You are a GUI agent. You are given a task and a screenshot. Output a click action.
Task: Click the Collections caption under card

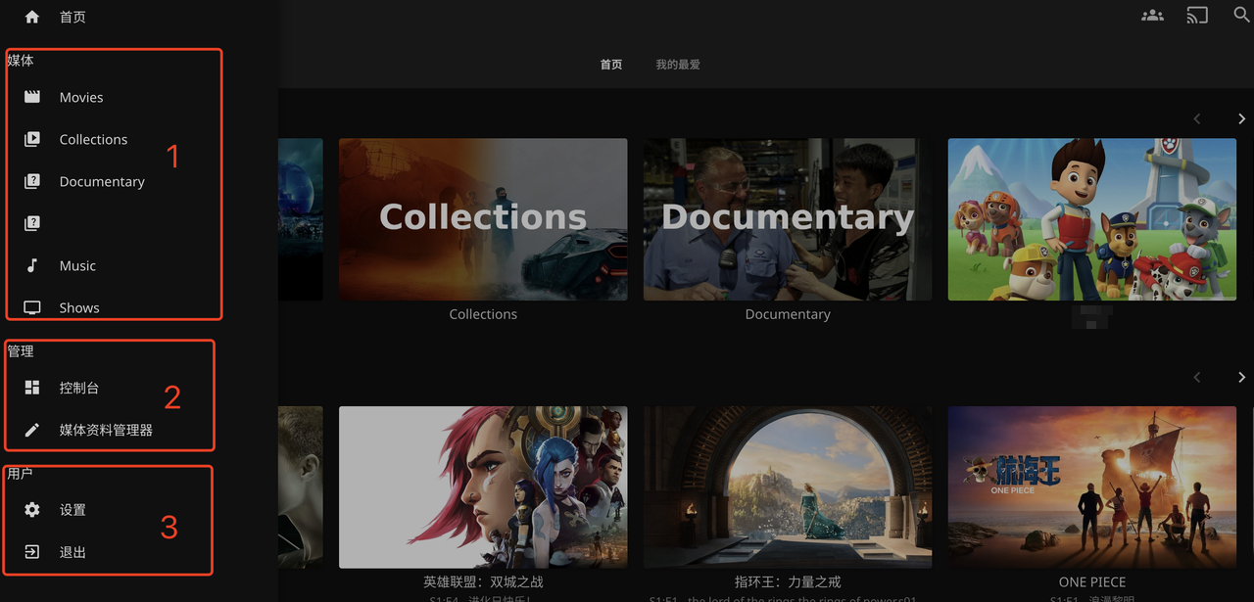(483, 314)
